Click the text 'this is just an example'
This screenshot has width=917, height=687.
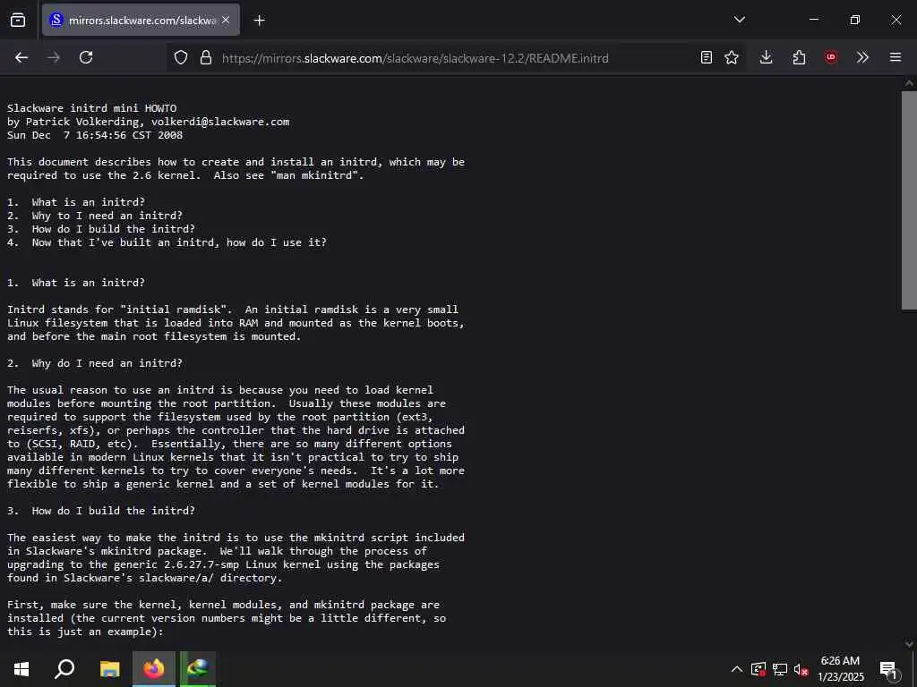82,632
